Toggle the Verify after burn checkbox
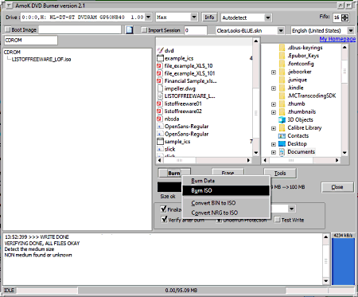Image resolution: width=358 pixels, height=297 pixels. coord(165,220)
